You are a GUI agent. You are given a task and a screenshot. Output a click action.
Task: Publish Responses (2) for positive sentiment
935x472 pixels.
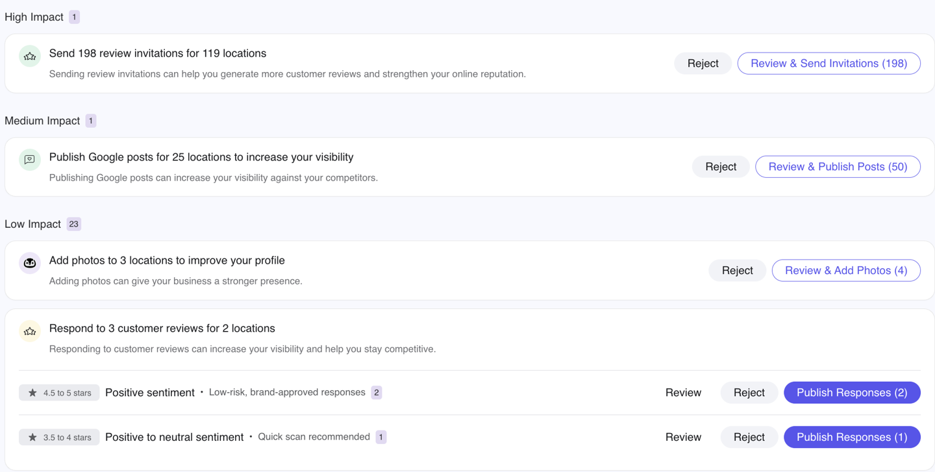[x=852, y=393]
